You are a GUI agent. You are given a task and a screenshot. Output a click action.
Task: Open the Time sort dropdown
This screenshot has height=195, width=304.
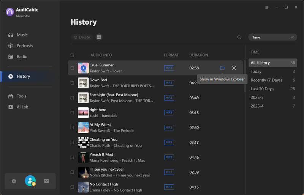coord(272,37)
